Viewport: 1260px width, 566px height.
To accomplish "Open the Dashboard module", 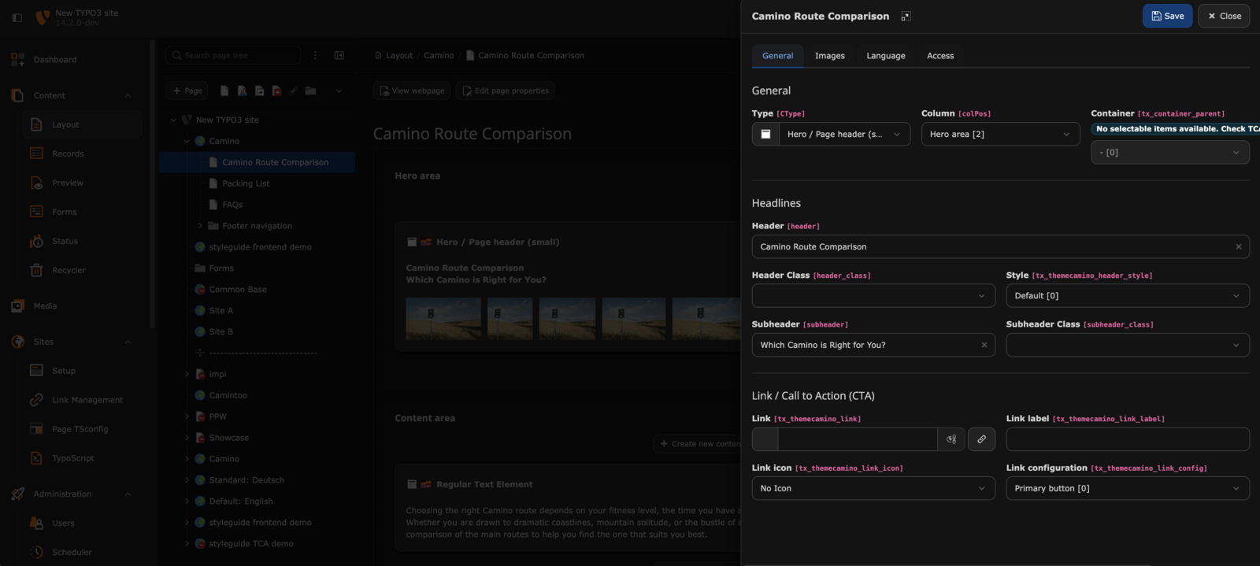I will pyautogui.click(x=54, y=60).
